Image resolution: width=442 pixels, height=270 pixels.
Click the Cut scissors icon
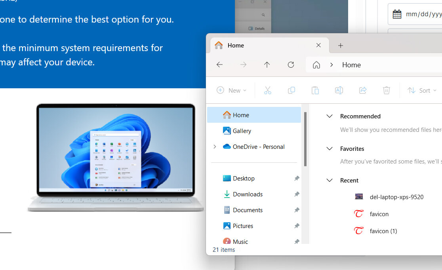point(267,90)
